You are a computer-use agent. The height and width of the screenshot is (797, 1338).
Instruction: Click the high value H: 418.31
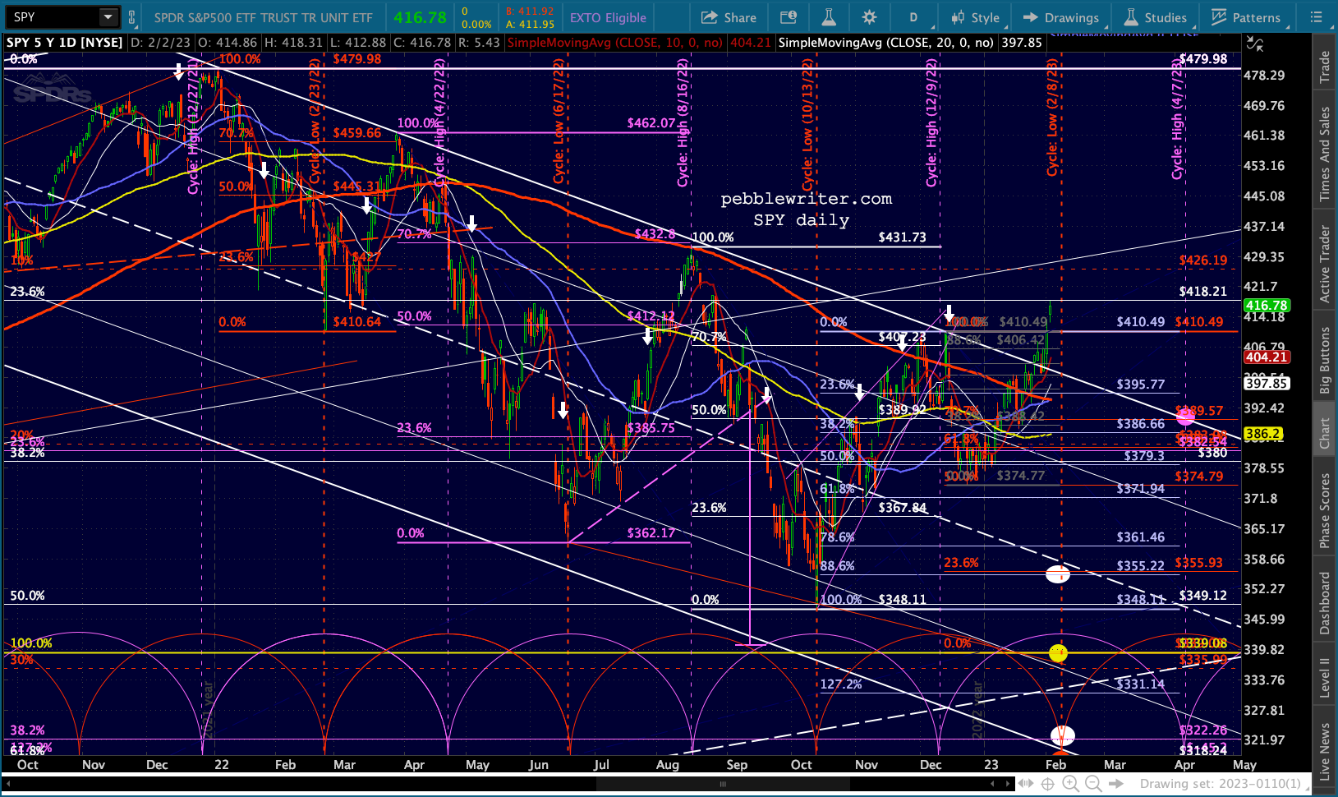(294, 43)
